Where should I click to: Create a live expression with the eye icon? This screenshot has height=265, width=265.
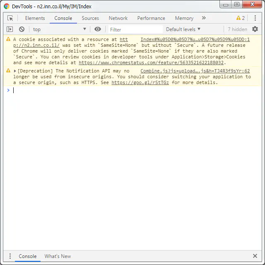[x=98, y=29]
